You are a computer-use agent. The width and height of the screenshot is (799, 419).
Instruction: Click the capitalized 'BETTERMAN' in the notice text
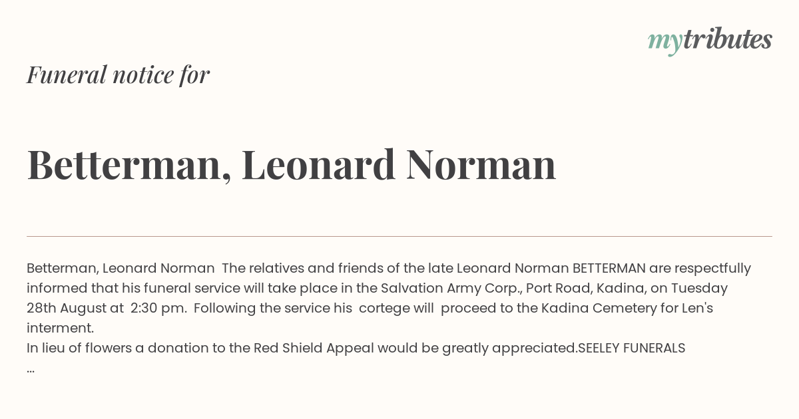click(x=609, y=268)
